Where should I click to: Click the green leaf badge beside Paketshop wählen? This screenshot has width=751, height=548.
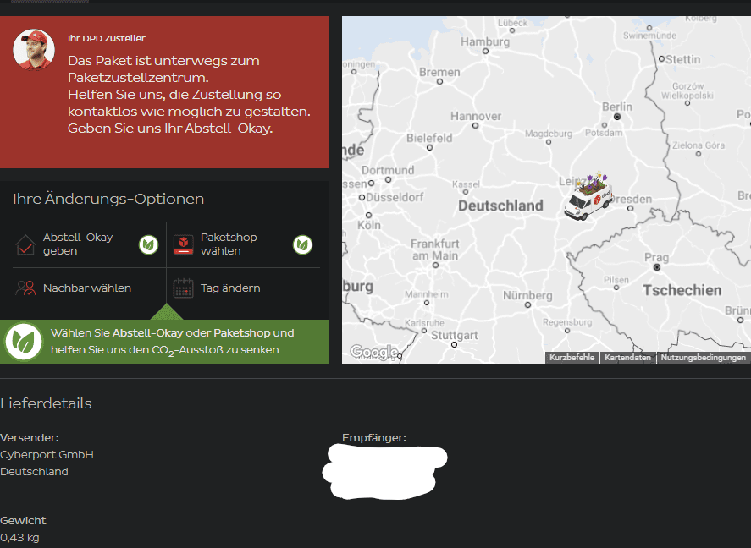(303, 245)
